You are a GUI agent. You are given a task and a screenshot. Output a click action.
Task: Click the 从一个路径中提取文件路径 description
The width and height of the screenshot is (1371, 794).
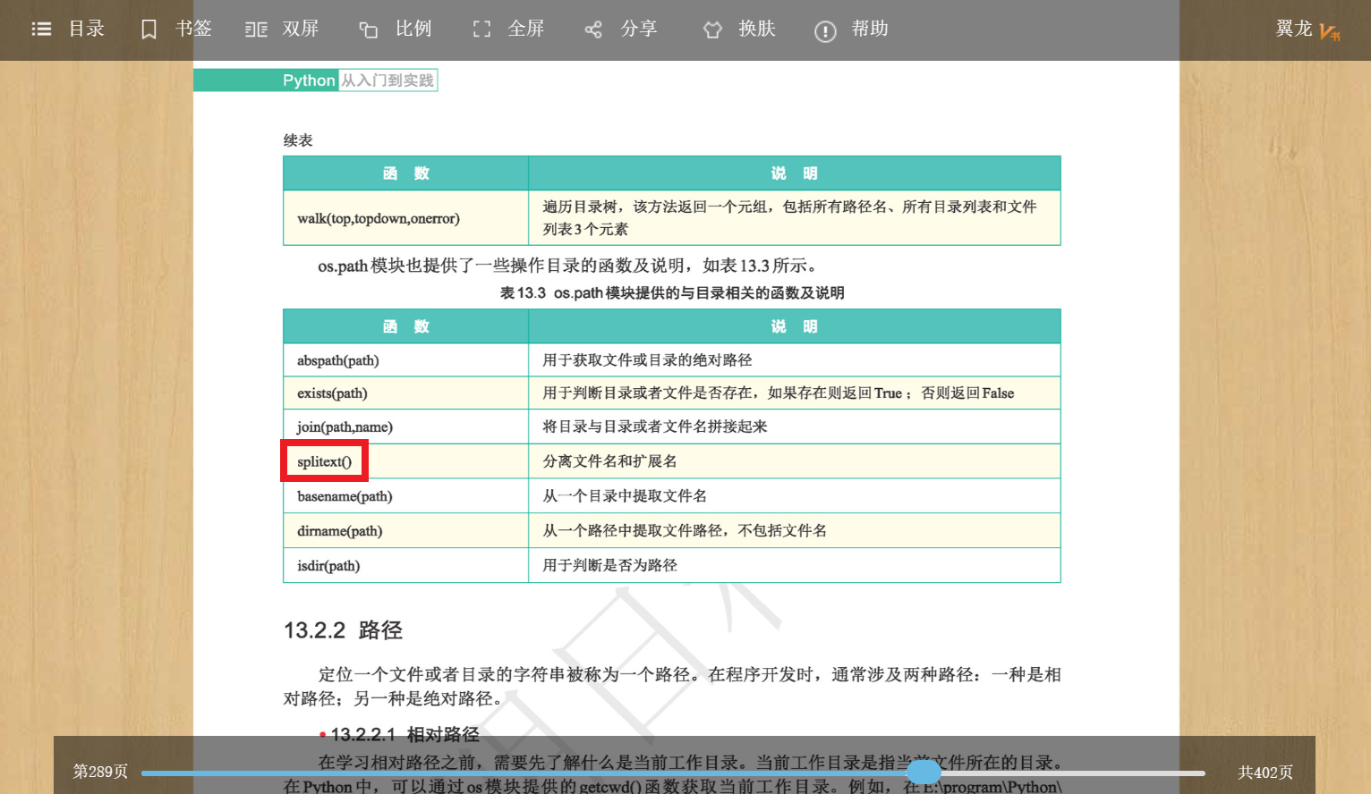point(685,530)
